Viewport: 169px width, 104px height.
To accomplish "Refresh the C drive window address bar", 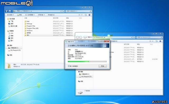I will (x=63, y=11).
